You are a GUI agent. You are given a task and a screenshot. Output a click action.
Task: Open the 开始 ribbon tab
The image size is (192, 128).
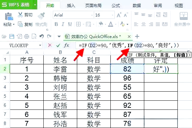click(x=50, y=5)
